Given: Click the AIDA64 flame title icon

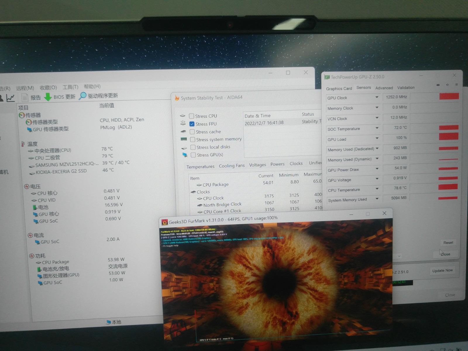Looking at the screenshot, I should [x=177, y=98].
